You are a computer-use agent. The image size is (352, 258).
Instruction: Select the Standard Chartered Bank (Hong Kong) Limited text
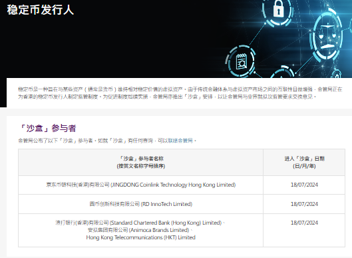[x=166, y=223]
